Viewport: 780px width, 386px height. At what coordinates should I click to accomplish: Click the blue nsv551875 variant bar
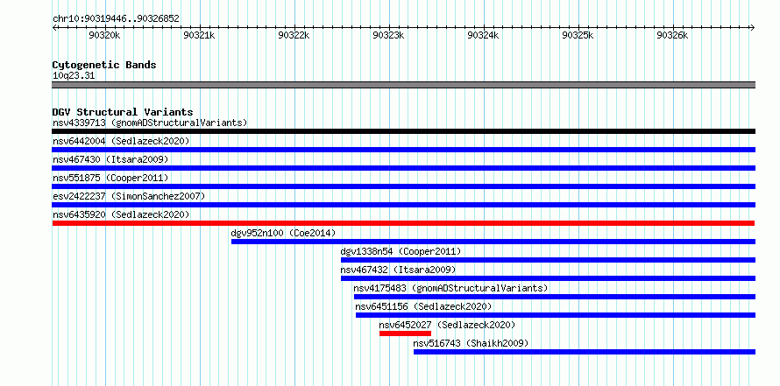coord(403,186)
